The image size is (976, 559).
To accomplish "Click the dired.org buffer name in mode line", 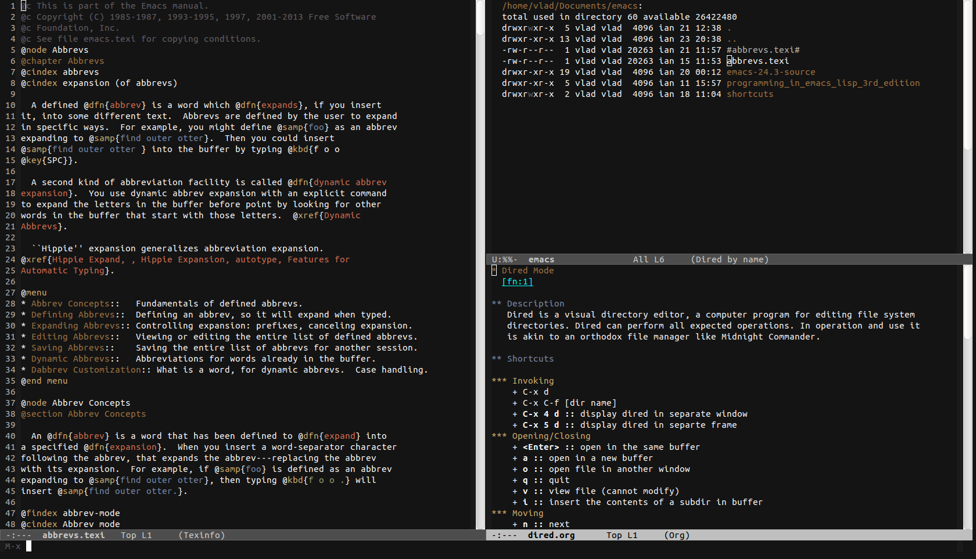I will 551,535.
